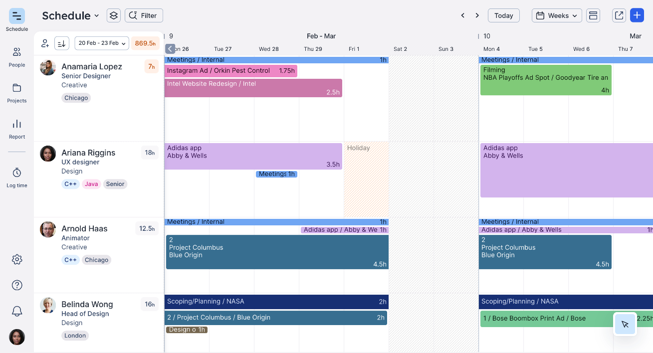
Task: Select the single-row layout icon
Action: 593,15
